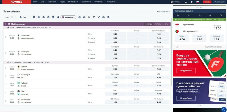
Task: Pick Ничья odds 4.60 for Грузия U21
Action: pyautogui.click(x=199, y=38)
